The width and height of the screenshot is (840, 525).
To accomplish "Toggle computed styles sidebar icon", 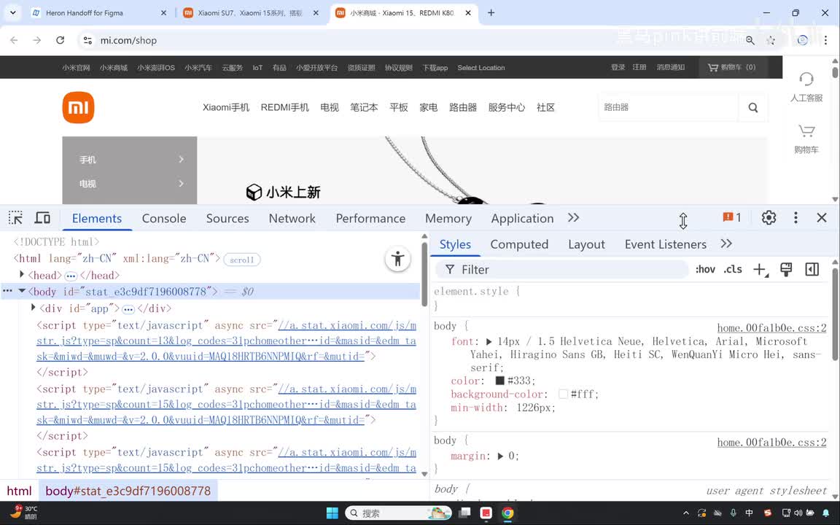I will 812,270.
